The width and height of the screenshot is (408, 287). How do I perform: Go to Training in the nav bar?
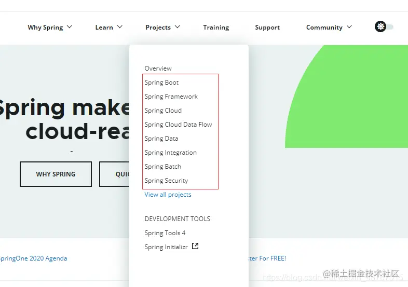216,28
